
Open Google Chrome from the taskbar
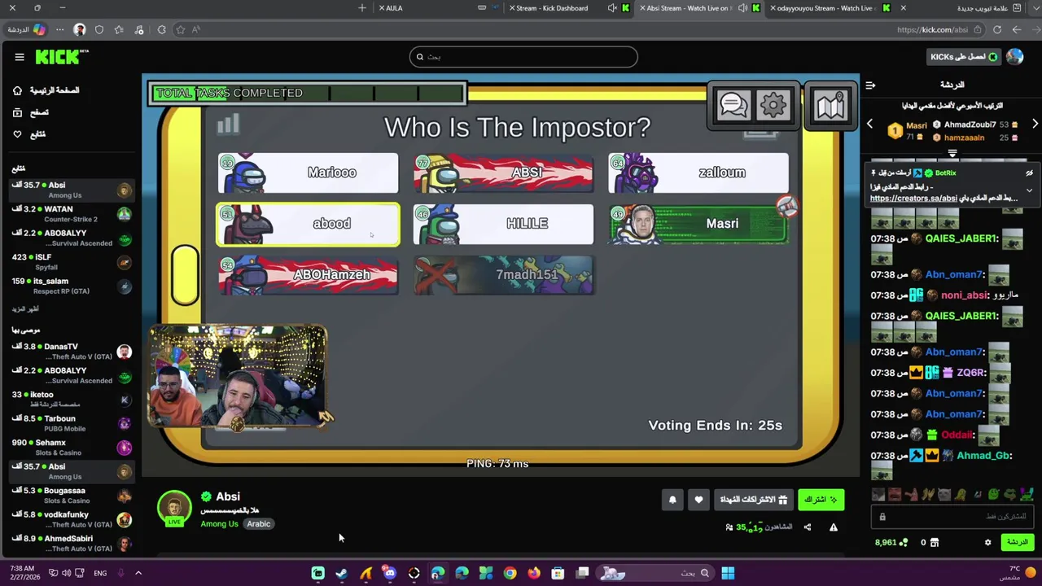(510, 573)
